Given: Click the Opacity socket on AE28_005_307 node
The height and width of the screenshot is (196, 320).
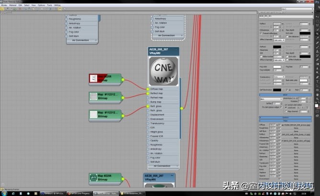Looking at the screenshot, I should 148,141.
